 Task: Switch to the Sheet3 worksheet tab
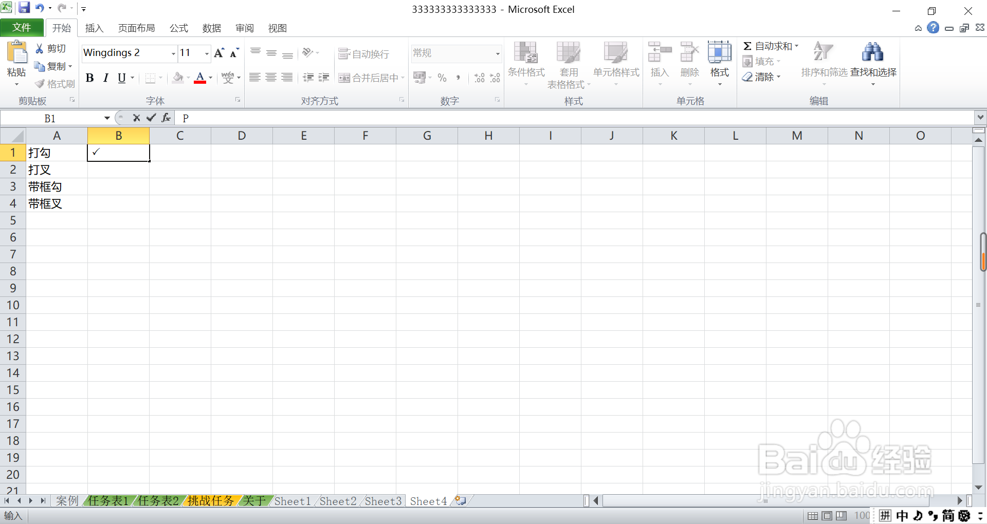383,501
